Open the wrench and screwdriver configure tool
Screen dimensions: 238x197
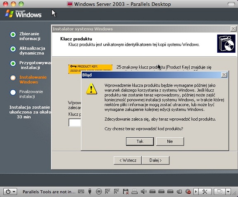pyautogui.click(x=205, y=192)
